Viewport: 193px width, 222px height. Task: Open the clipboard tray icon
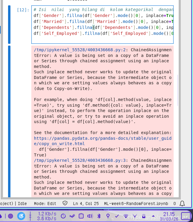(81, 216)
